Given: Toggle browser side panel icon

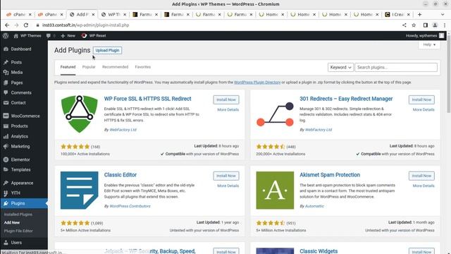Looking at the screenshot, I should point(426,25).
